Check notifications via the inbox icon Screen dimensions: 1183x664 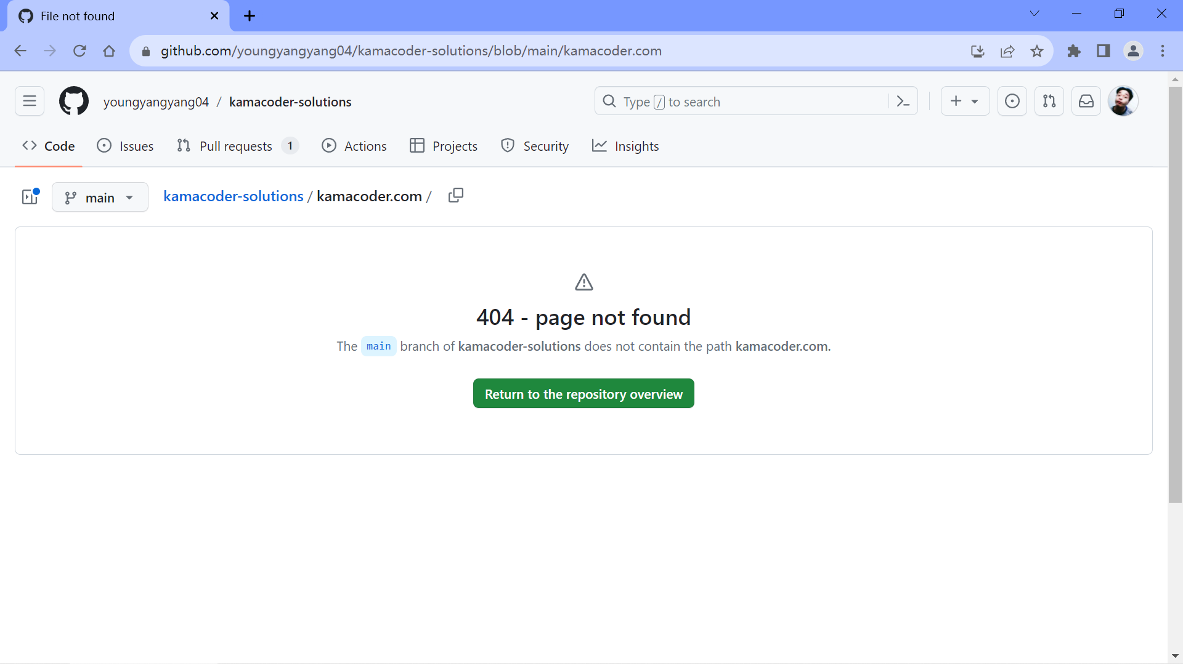(x=1086, y=101)
